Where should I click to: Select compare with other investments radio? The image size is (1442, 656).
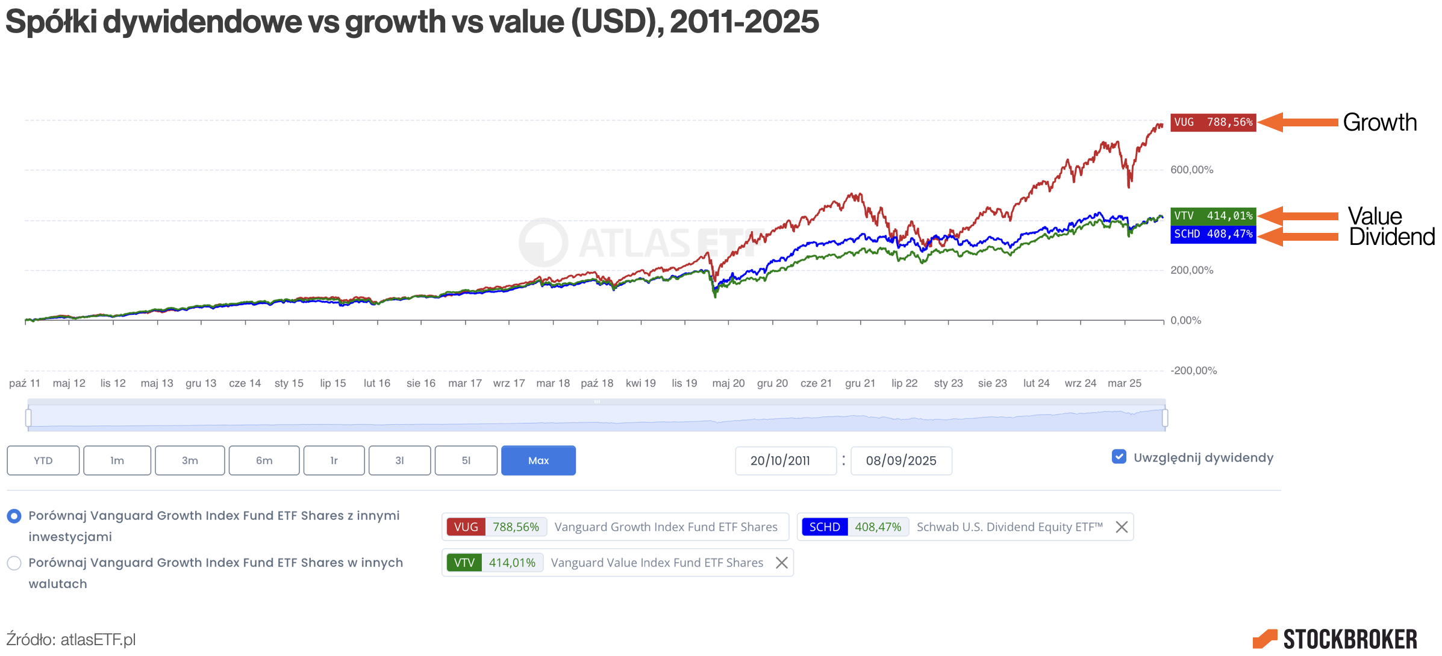coord(14,516)
